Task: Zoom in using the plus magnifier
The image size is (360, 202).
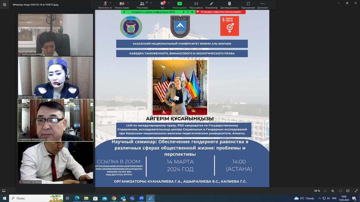Action: coord(333,191)
